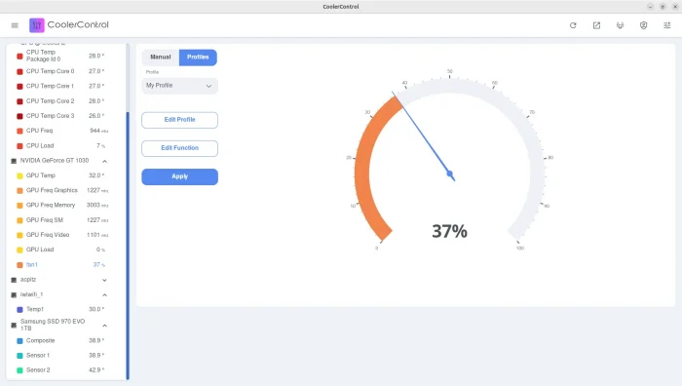682x386 pixels.
Task: Open in external window icon
Action: tap(596, 25)
